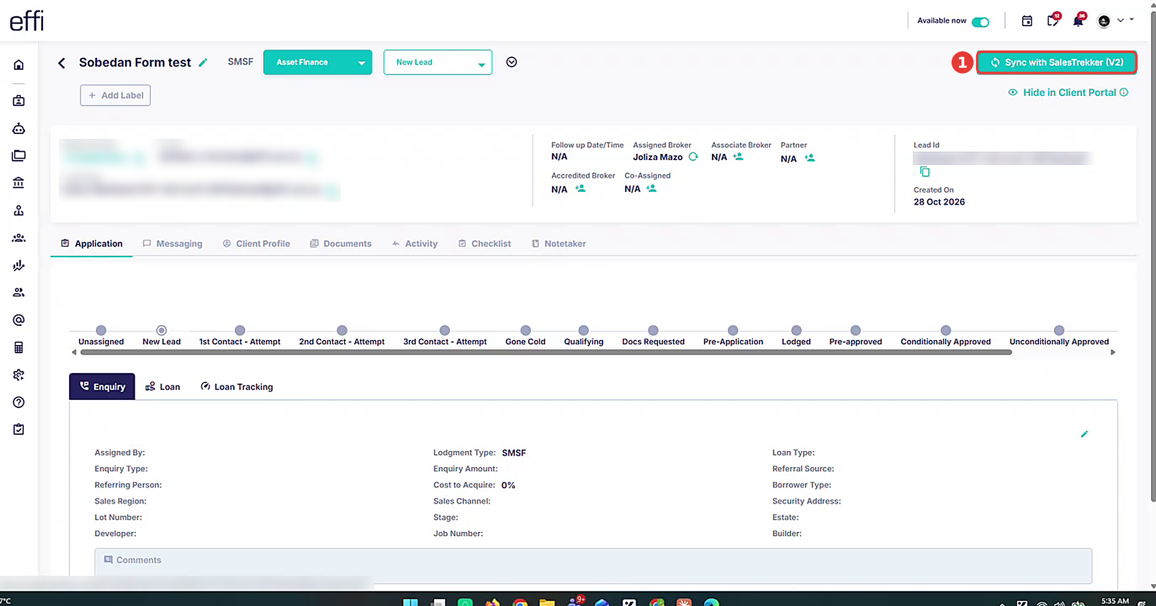Viewport: 1156px width, 606px height.
Task: Open the help question mark sidebar icon
Action: click(19, 402)
